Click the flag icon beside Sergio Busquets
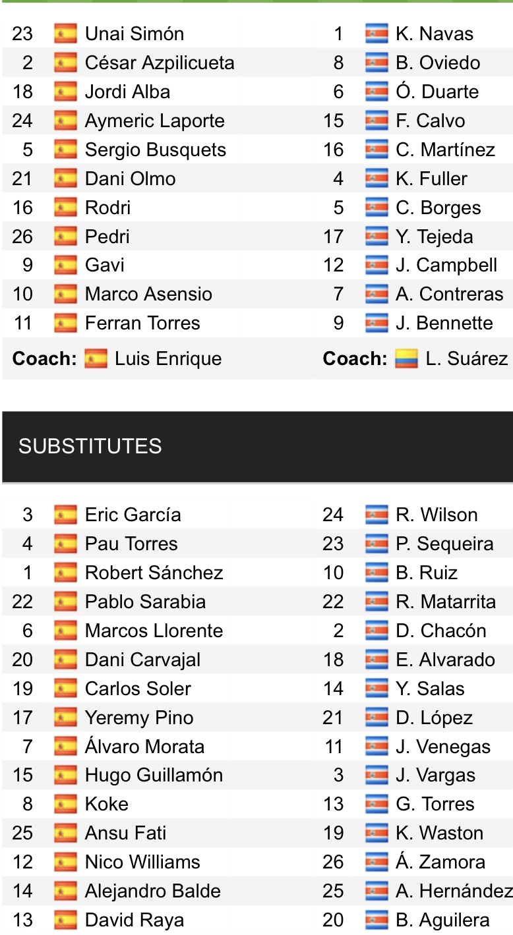 pyautogui.click(x=65, y=150)
